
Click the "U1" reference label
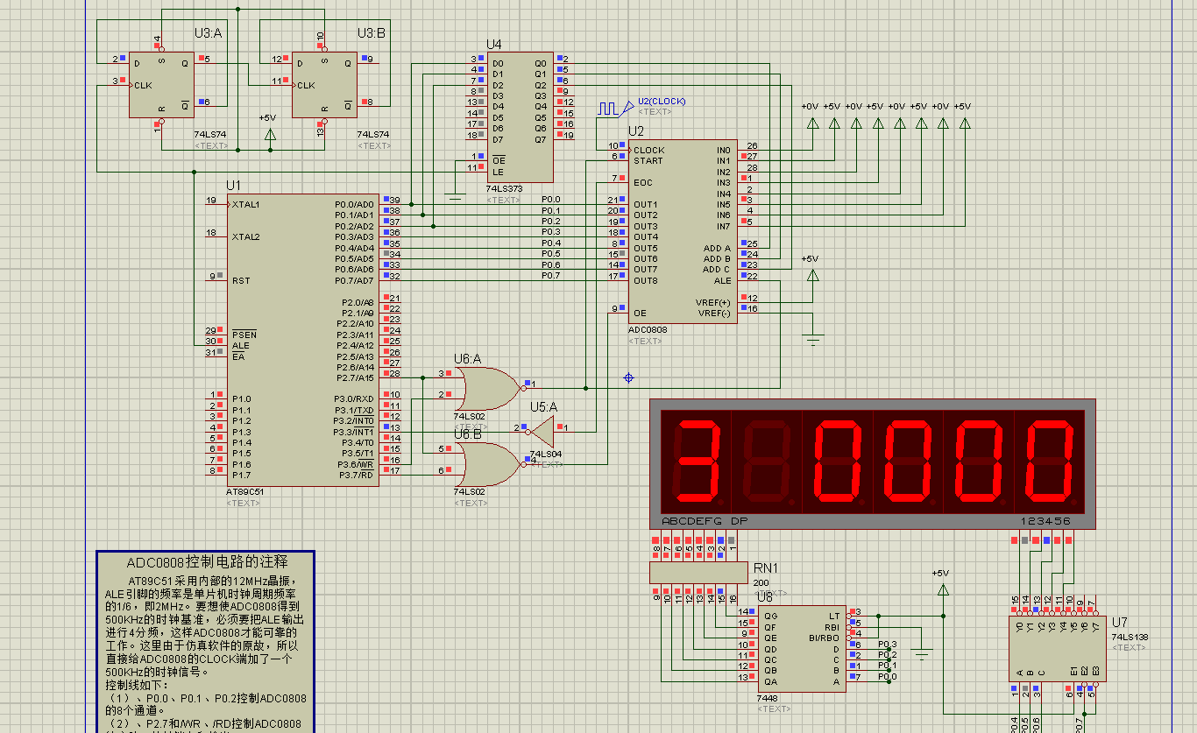click(233, 186)
